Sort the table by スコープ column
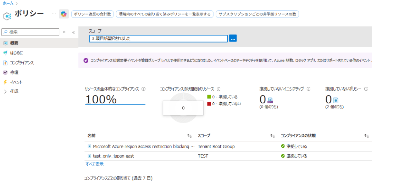Image resolution: width=393 pixels, height=182 pixels. [x=272, y=136]
